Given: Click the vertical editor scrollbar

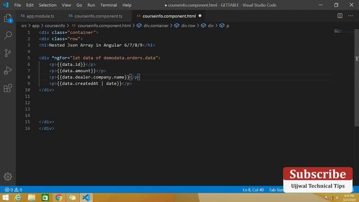Looking at the screenshot, I should coord(357,78).
